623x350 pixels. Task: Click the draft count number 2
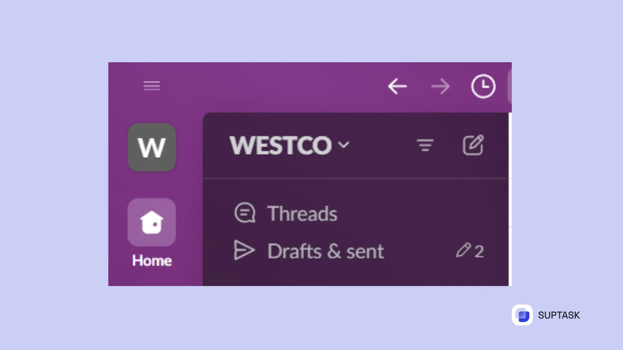coord(479,251)
